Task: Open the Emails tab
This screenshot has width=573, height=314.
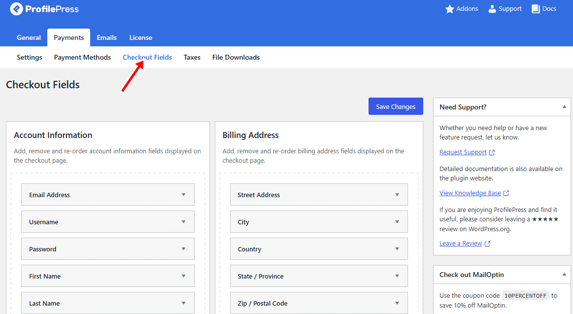Action: [x=106, y=37]
